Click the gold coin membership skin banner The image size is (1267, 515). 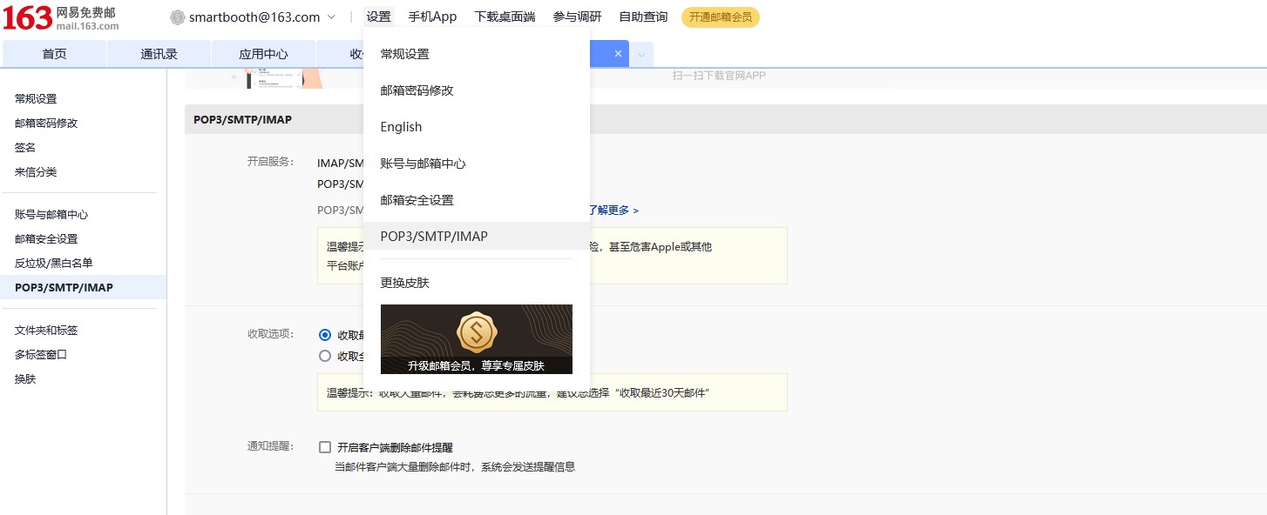coord(476,338)
